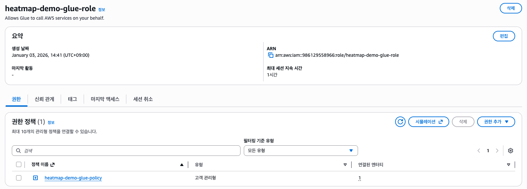Switch to 세션 취소 tab
527x189 pixels.
click(143, 99)
